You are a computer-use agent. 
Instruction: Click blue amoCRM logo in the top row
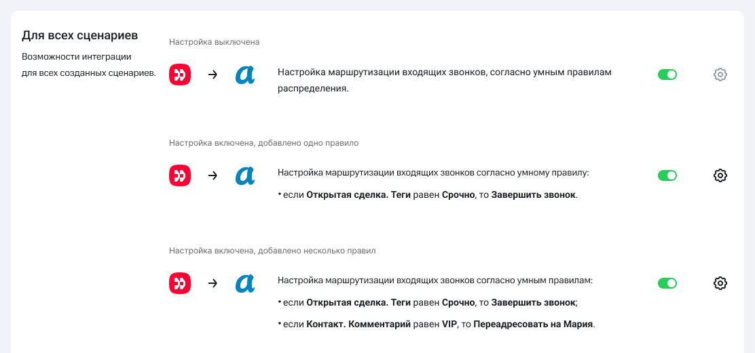tap(245, 75)
